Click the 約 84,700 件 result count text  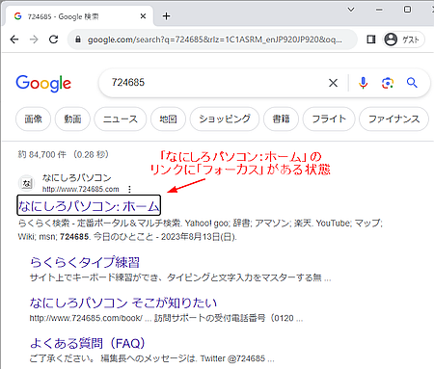pos(41,155)
